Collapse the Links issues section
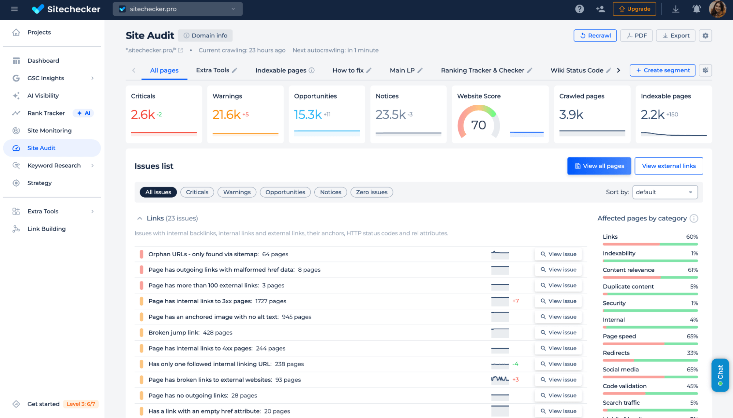 click(x=140, y=219)
